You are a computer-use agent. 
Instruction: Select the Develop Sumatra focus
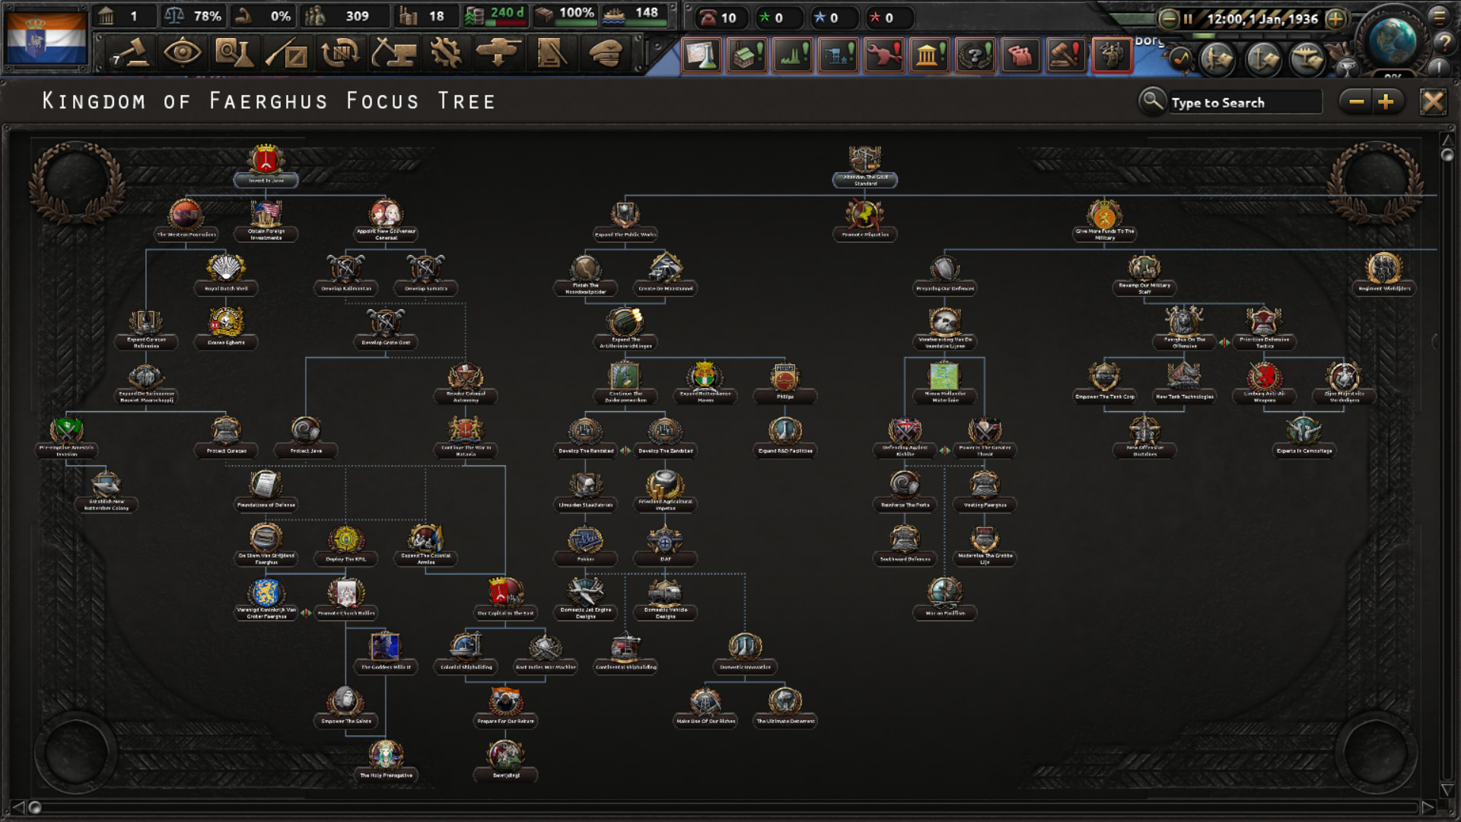click(x=425, y=274)
